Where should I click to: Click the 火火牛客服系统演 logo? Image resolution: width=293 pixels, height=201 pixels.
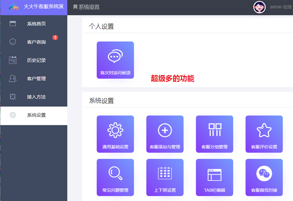(33, 7)
